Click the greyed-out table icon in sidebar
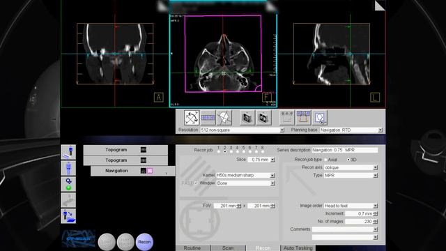Viewport: 446px width, 251px height. pos(68,200)
